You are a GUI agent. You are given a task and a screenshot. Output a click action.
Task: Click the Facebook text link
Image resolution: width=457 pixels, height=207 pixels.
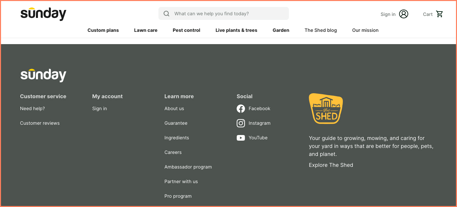259,108
